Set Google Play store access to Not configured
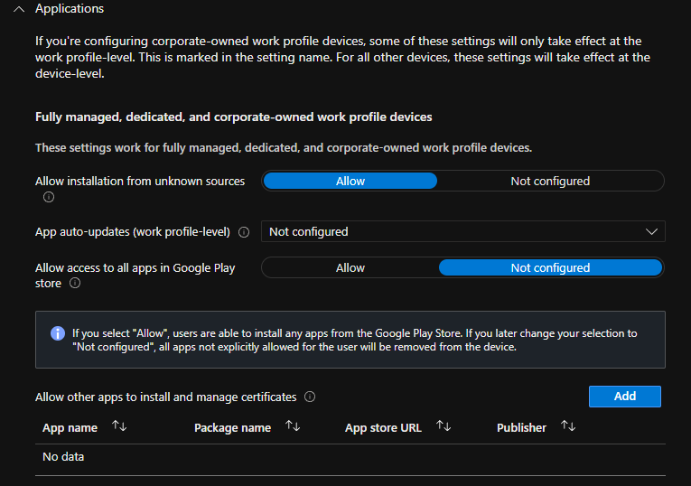Viewport: 691px width, 486px height. click(x=550, y=268)
